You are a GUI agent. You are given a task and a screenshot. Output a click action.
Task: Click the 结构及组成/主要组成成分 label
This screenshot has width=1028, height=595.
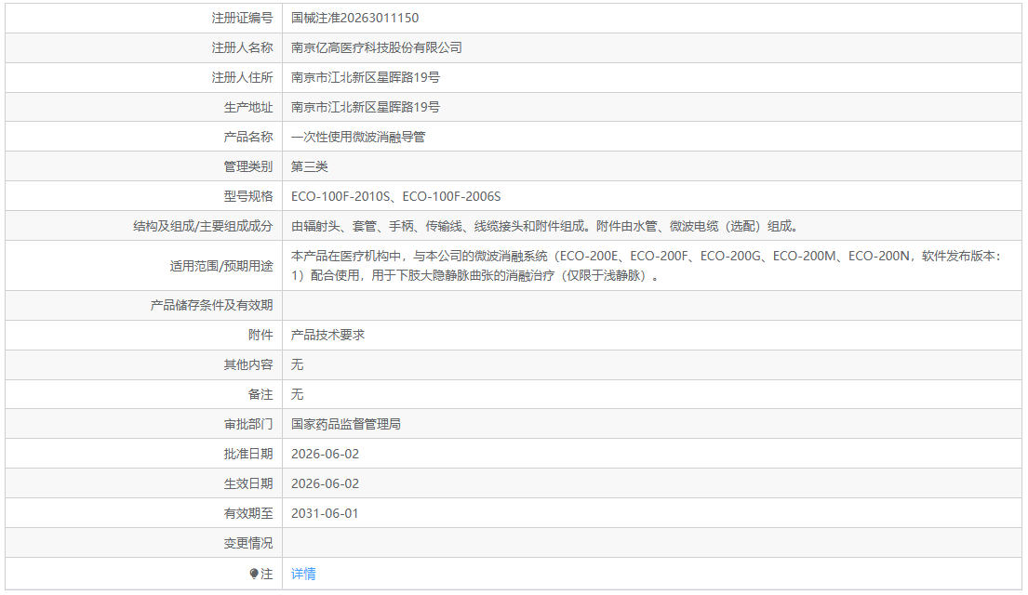coord(203,226)
